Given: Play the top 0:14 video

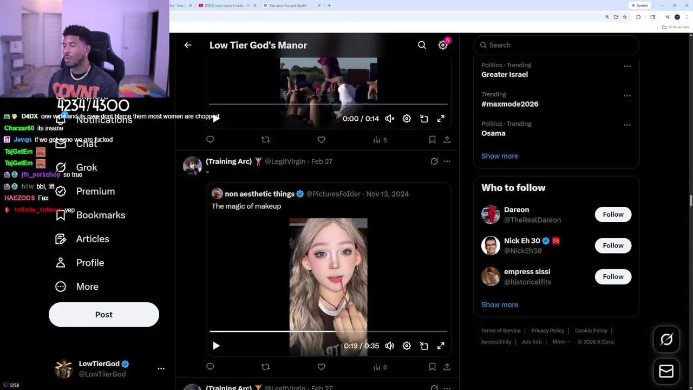Looking at the screenshot, I should 216,119.
